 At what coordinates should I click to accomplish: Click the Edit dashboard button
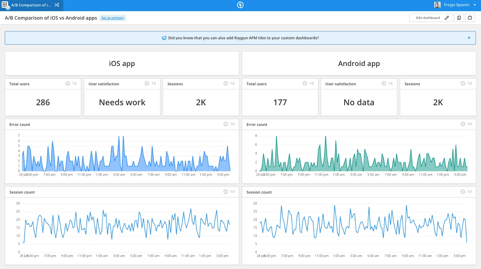431,18
